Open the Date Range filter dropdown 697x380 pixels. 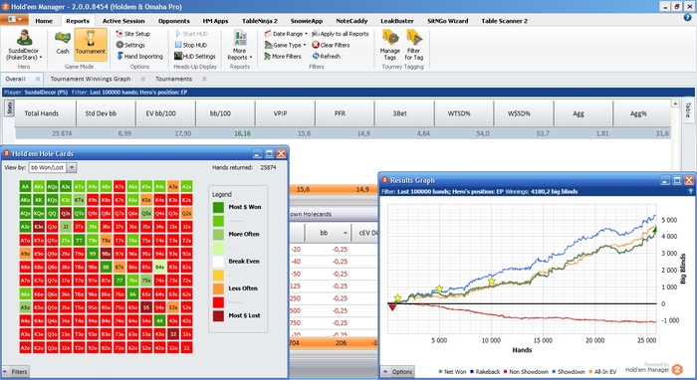click(x=286, y=34)
